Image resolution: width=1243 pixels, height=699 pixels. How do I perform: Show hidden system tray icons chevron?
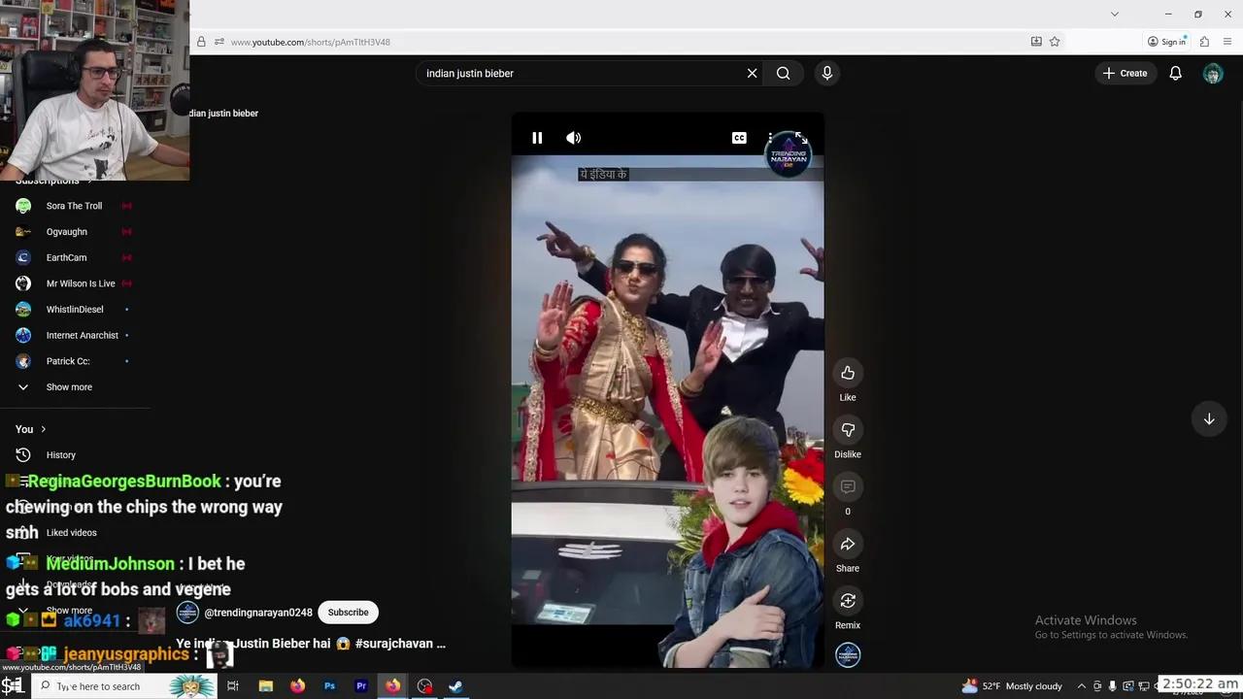1081,686
